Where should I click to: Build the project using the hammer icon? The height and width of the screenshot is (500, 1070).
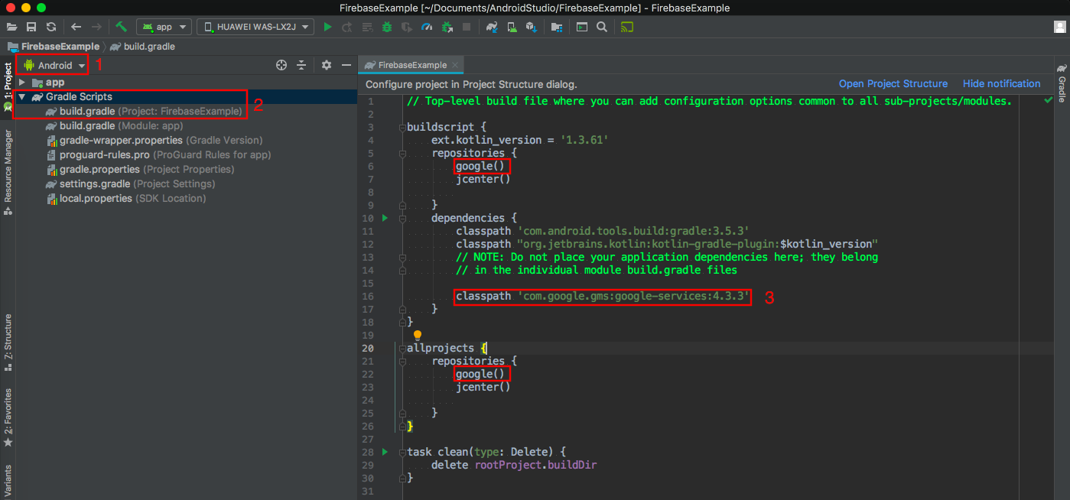tap(121, 26)
